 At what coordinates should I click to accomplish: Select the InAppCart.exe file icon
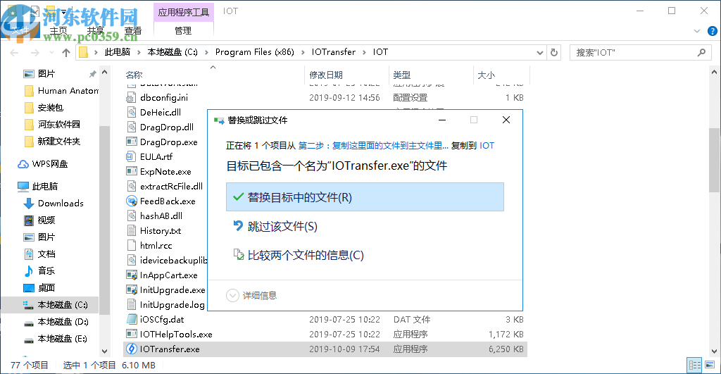(x=132, y=275)
